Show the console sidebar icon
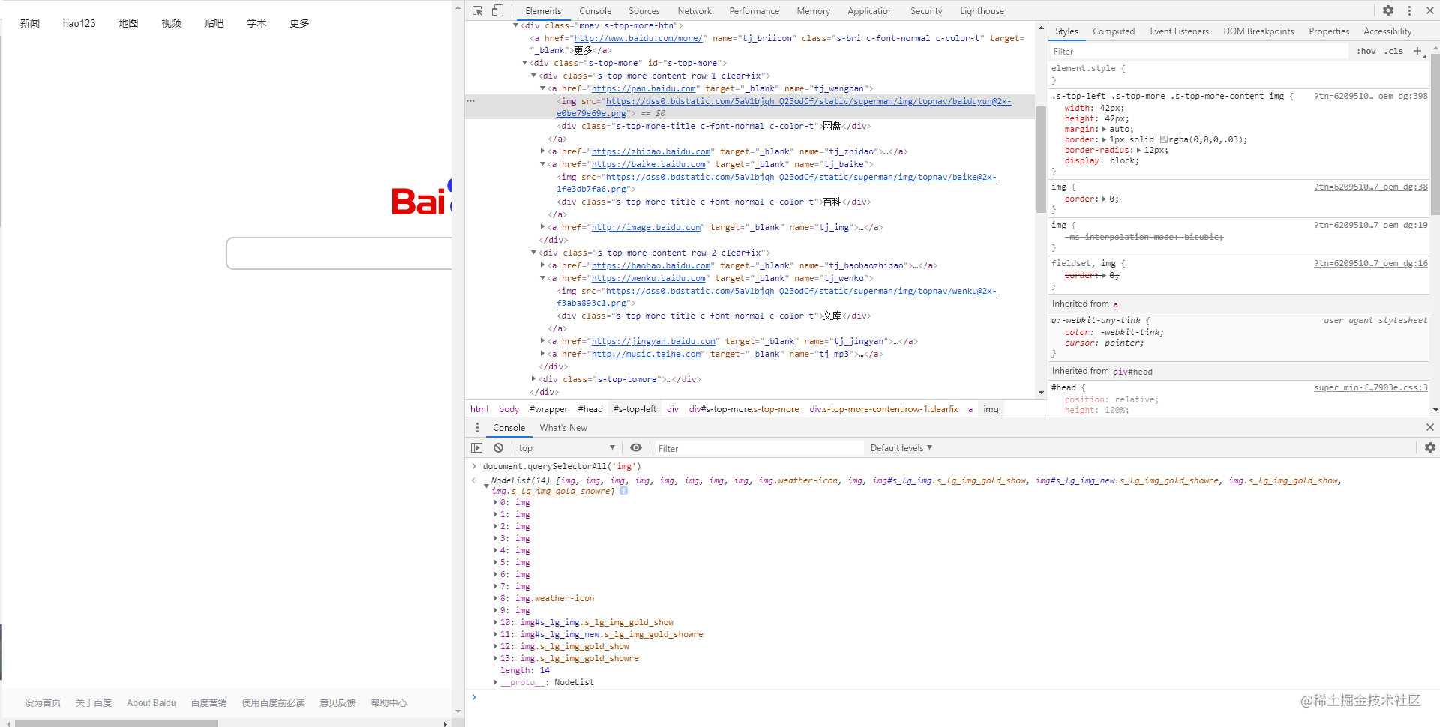The width and height of the screenshot is (1440, 727). [476, 447]
